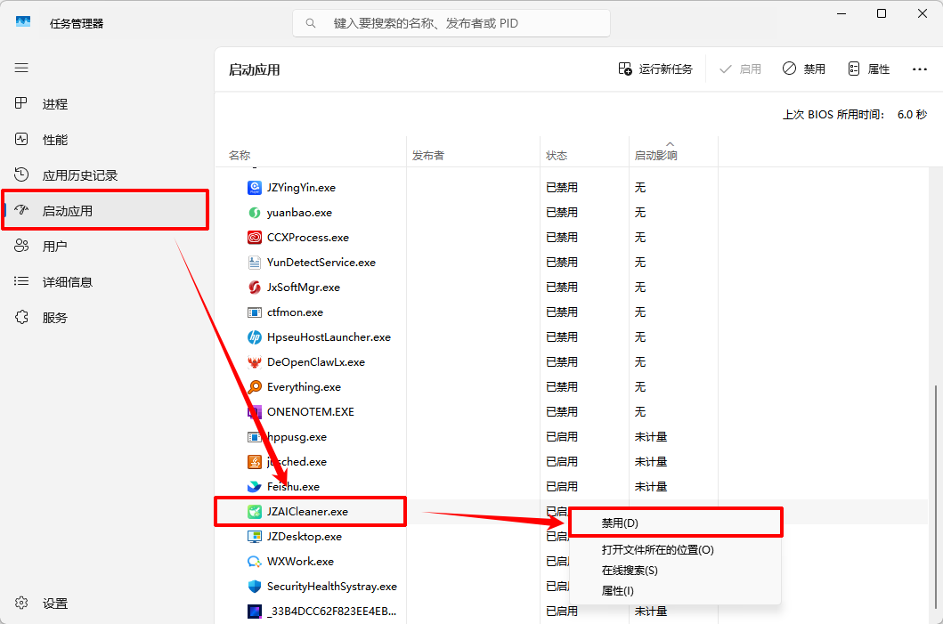Click the 启用 toolbar button
The height and width of the screenshot is (624, 943).
click(x=740, y=69)
